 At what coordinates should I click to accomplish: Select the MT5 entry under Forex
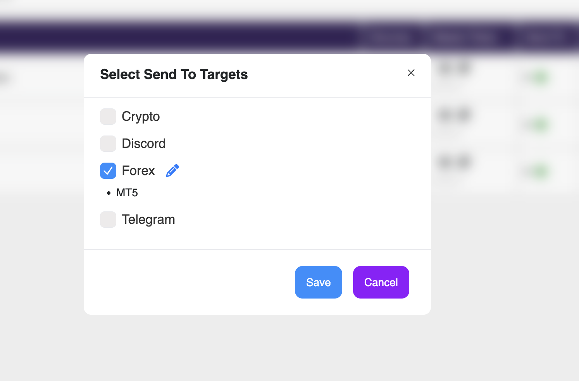click(x=127, y=193)
